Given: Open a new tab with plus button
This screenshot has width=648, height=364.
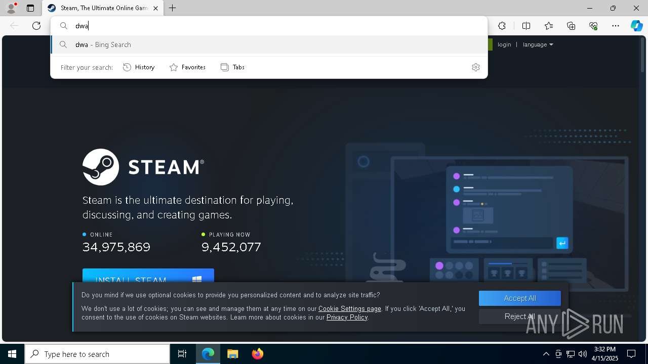Looking at the screenshot, I should 173,8.
